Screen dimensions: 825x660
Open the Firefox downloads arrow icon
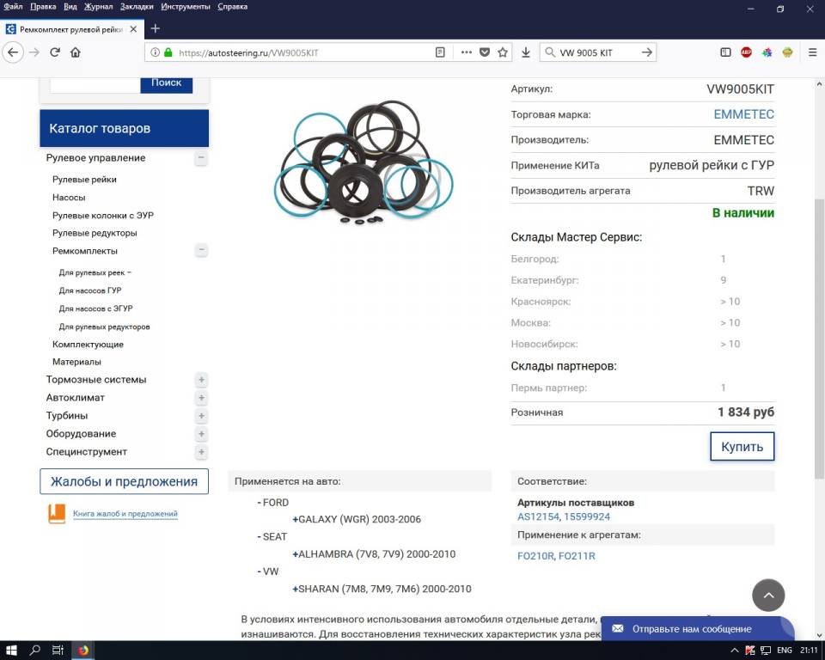526,52
